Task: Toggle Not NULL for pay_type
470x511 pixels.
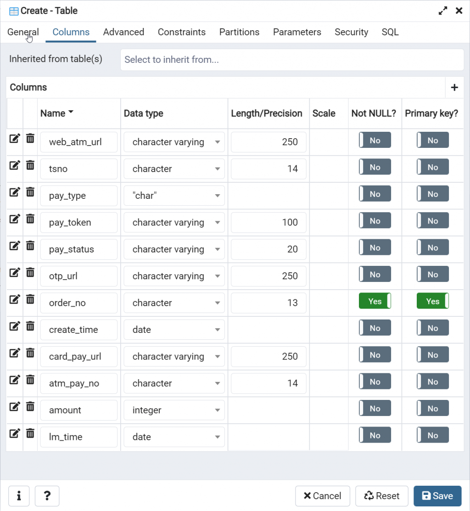Action: tap(375, 194)
